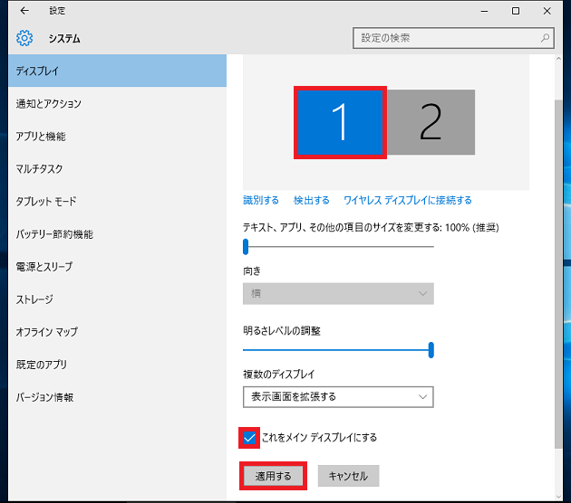Select ディスプレイ in the sidebar
571x503 pixels.
point(117,71)
